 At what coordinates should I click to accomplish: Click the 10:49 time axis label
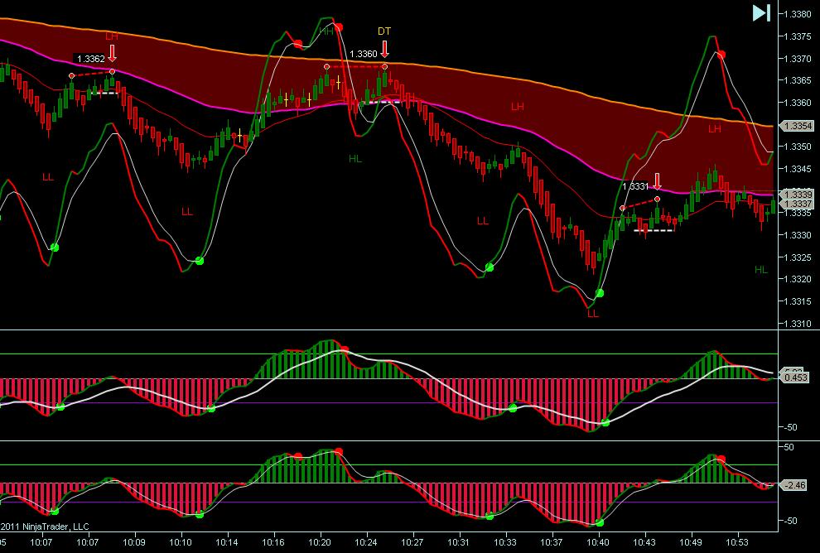(690, 542)
